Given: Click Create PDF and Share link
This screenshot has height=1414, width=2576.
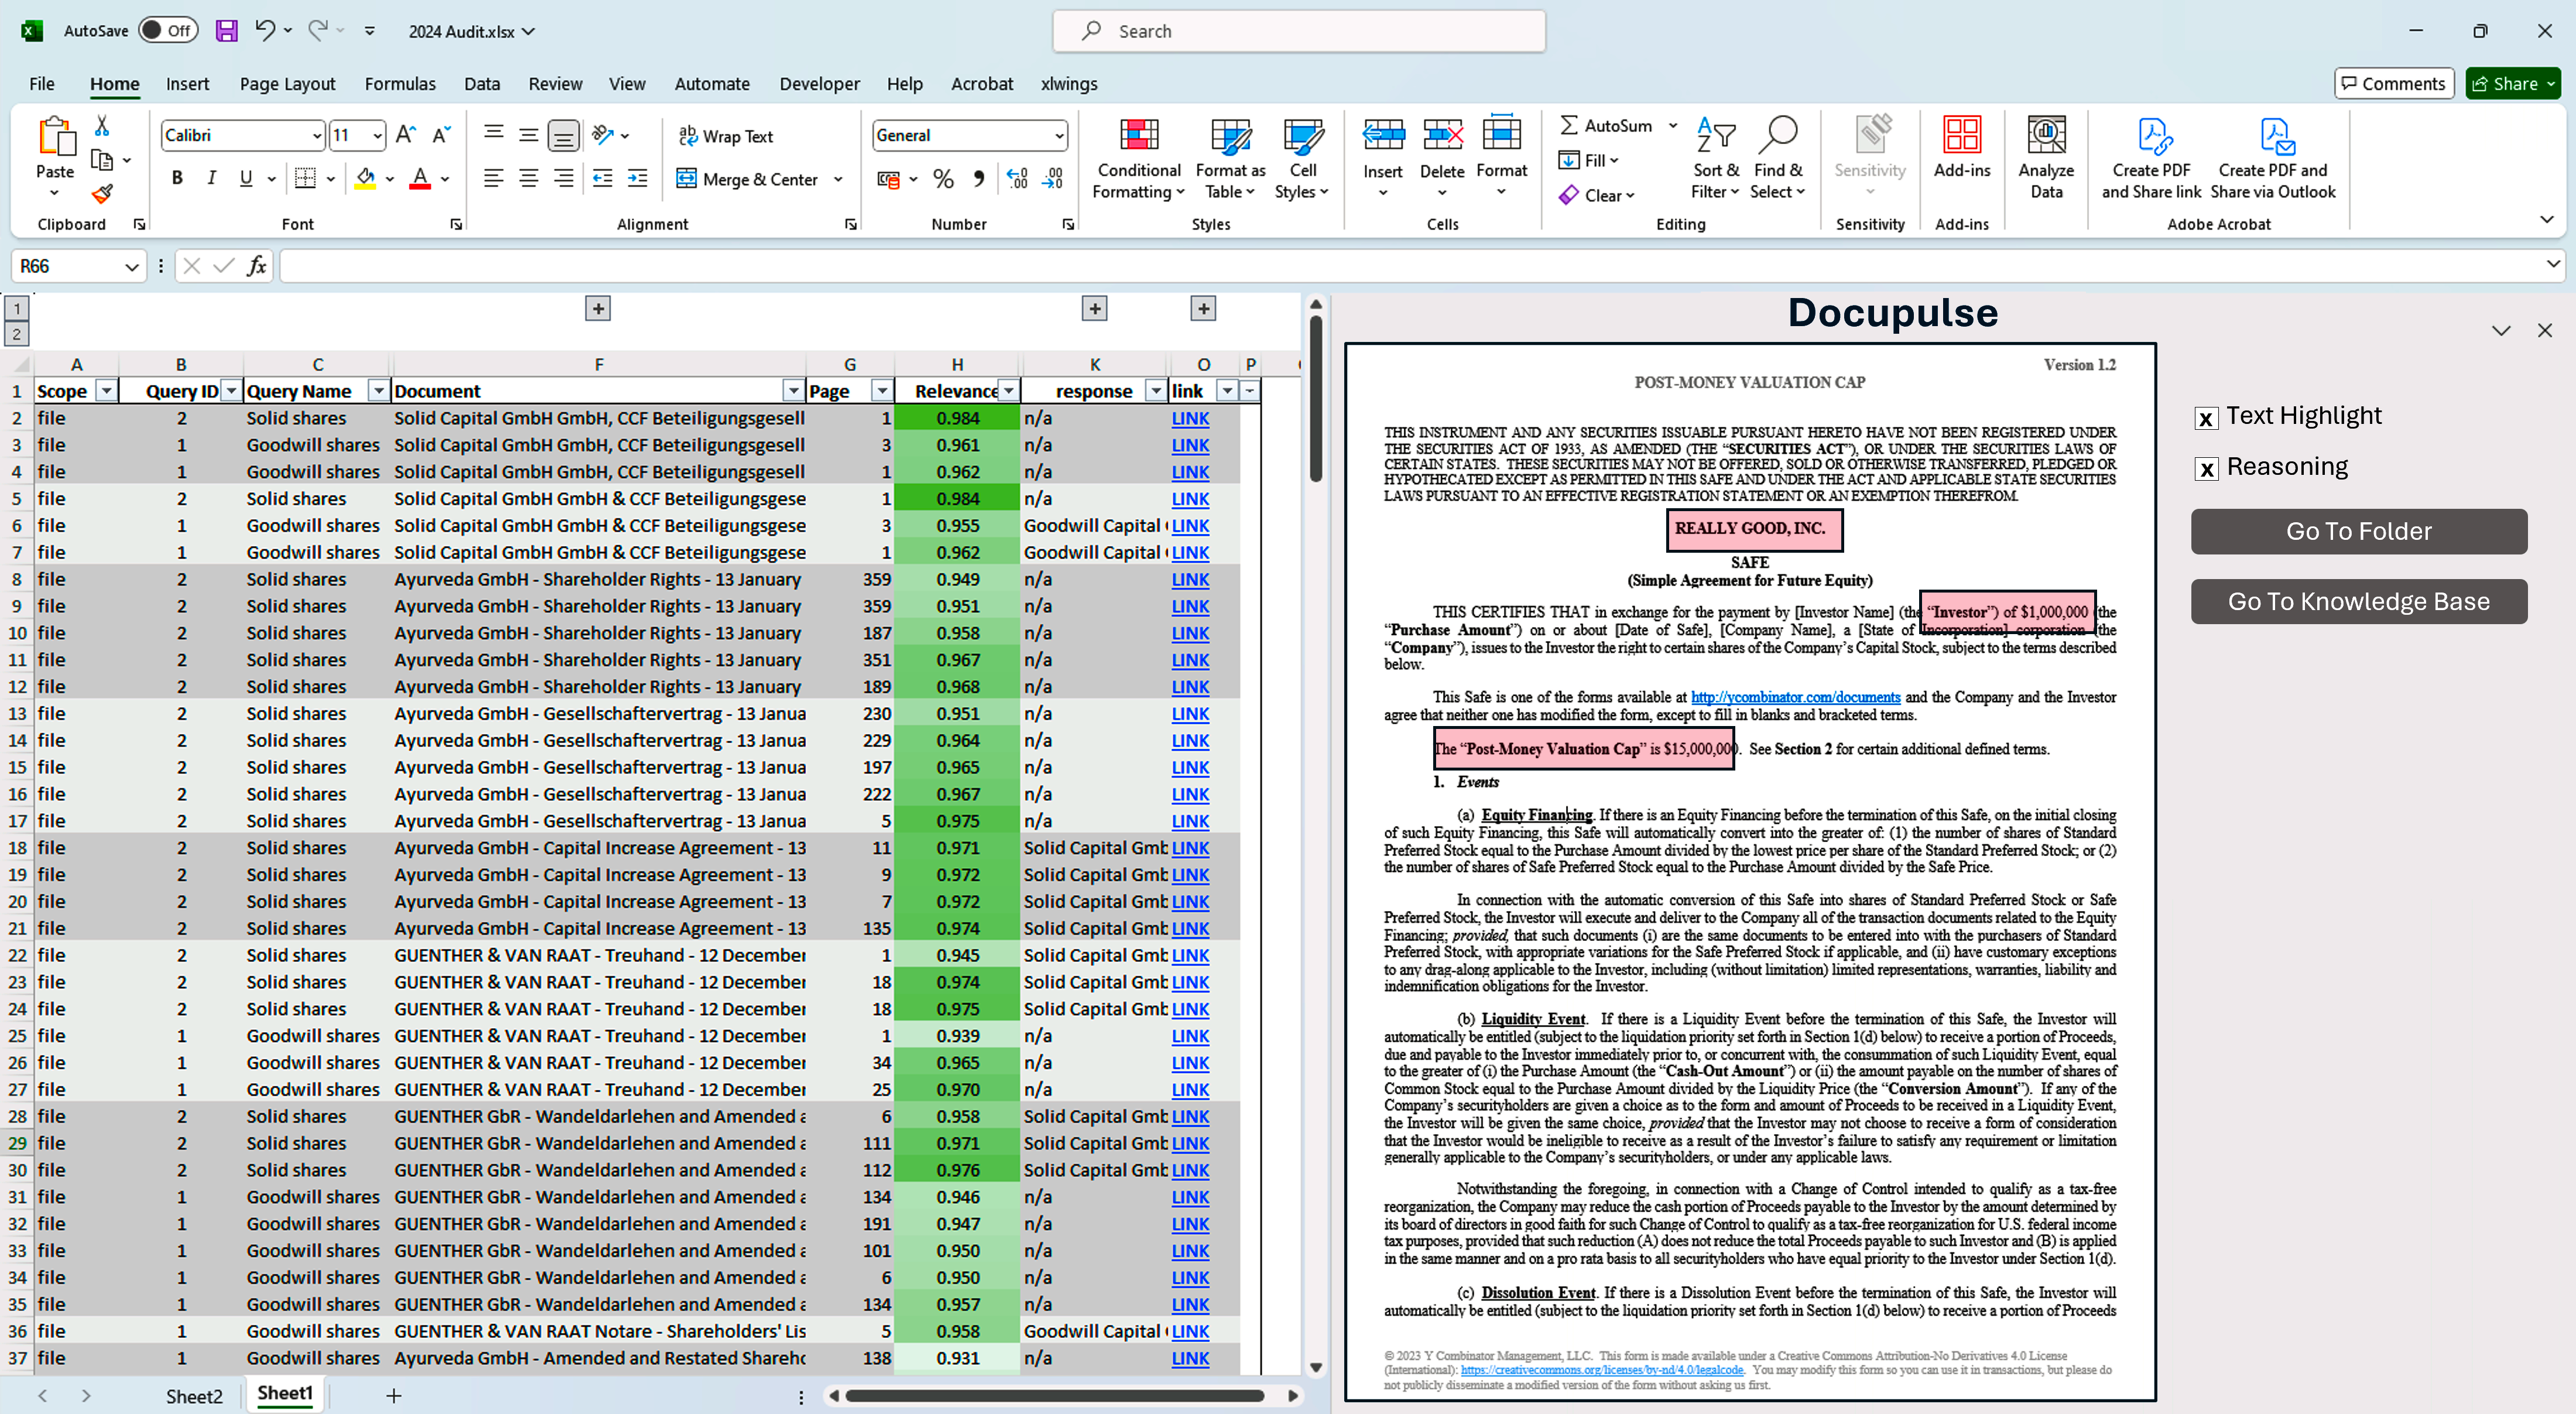Looking at the screenshot, I should (2151, 159).
